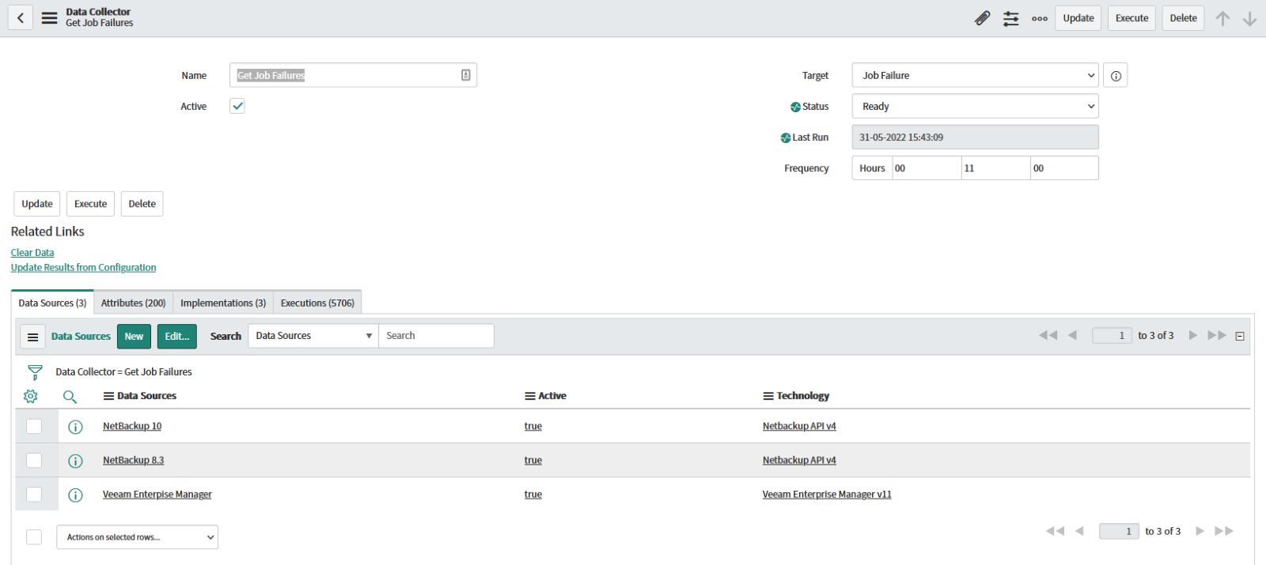Click the info icon next to Target

coord(1116,76)
